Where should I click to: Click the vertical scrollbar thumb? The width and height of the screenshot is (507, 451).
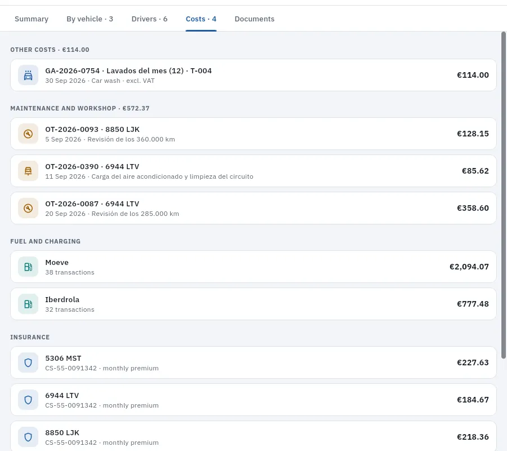point(504,195)
